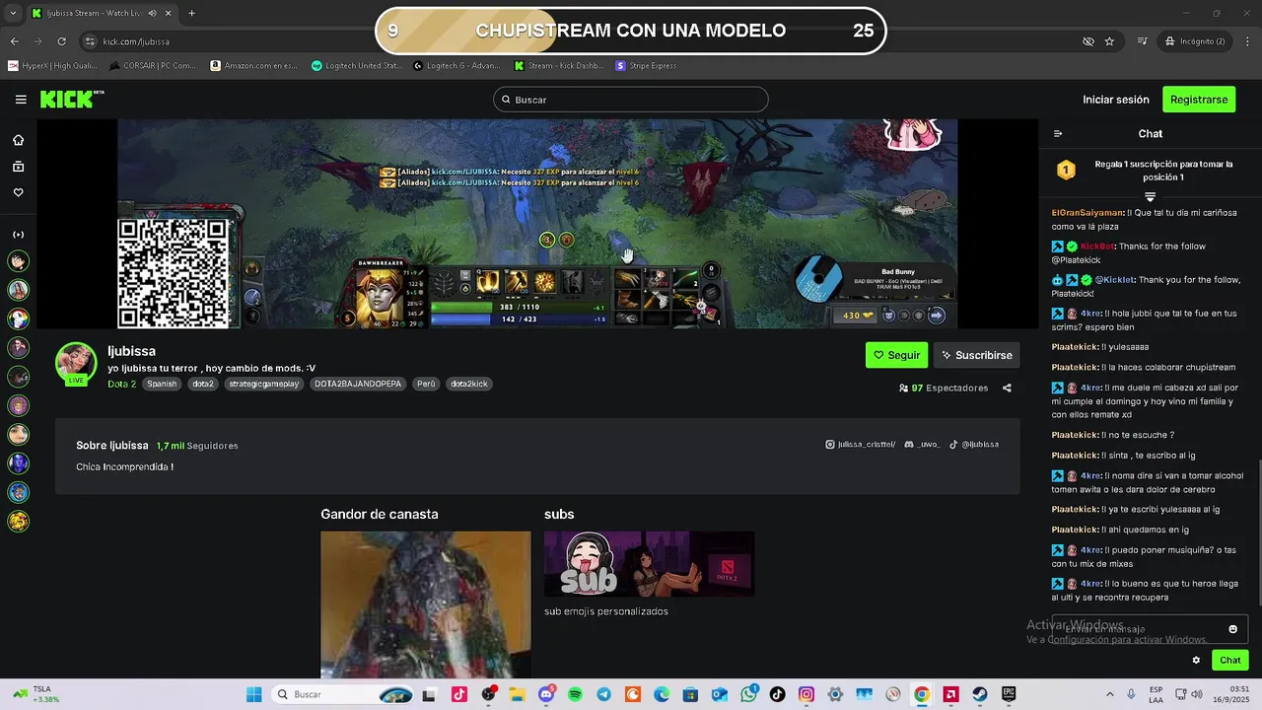Viewport: 1262px width, 710px height.
Task: Select the dota2 tag
Action: [203, 384]
